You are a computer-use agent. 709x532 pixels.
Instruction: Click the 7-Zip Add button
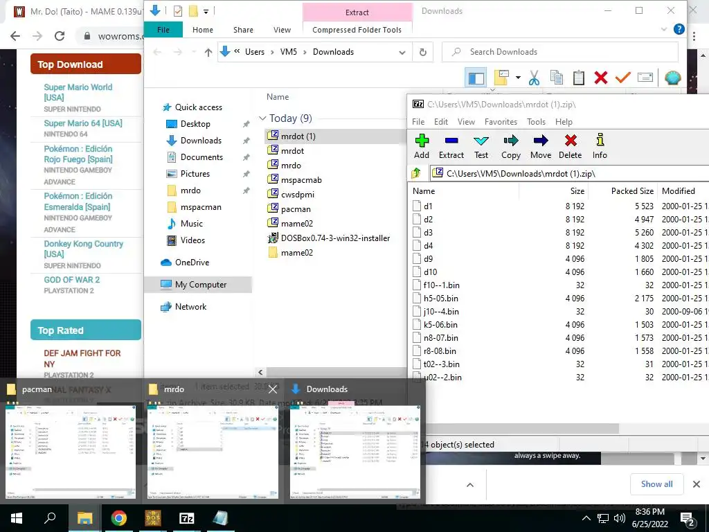(422, 146)
